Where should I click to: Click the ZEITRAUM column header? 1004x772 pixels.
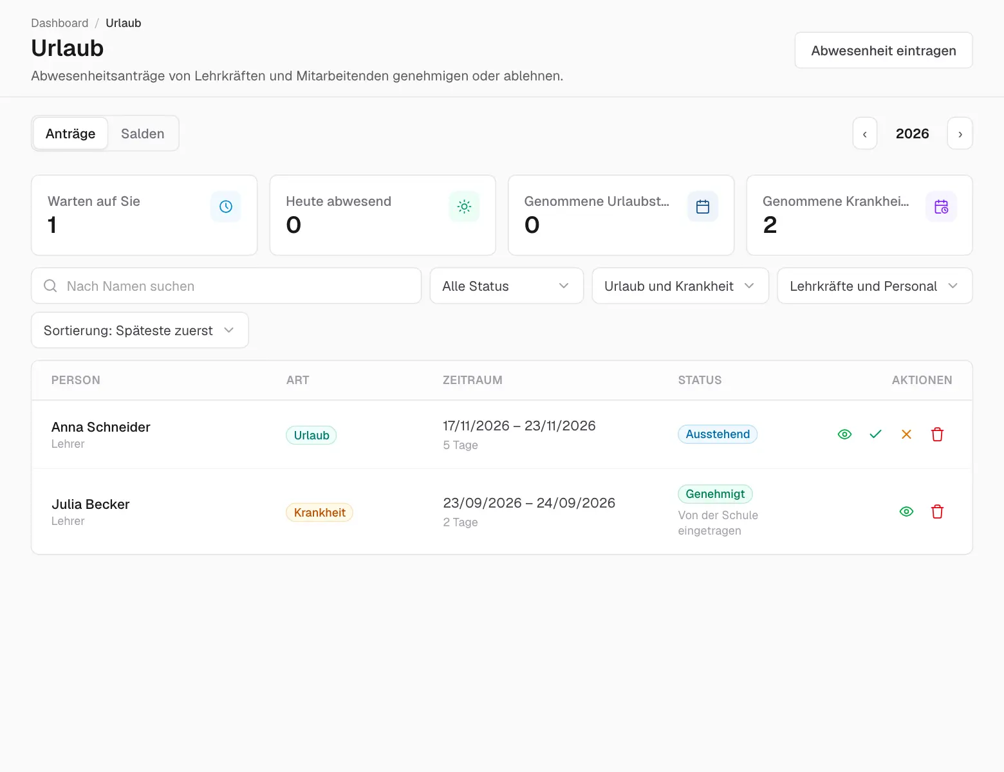472,380
